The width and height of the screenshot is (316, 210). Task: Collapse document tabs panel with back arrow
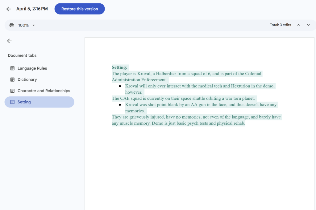tap(9, 41)
